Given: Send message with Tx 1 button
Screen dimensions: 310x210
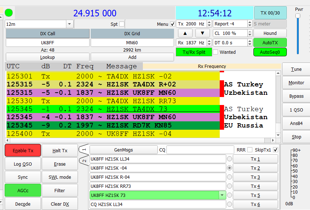Looking at the screenshot, I should click(x=255, y=159).
